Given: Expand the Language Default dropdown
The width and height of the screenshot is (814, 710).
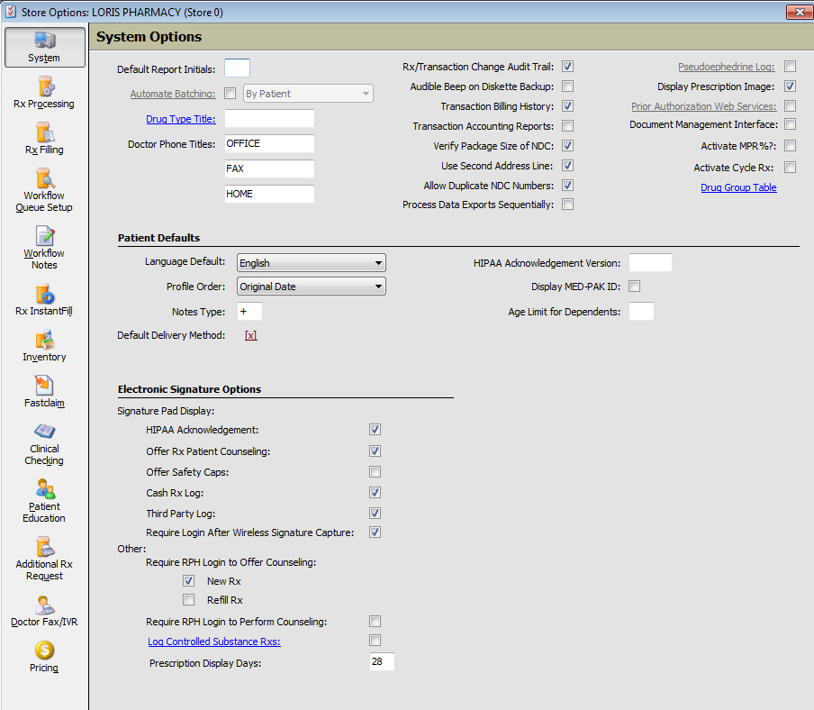Looking at the screenshot, I should (x=312, y=263).
